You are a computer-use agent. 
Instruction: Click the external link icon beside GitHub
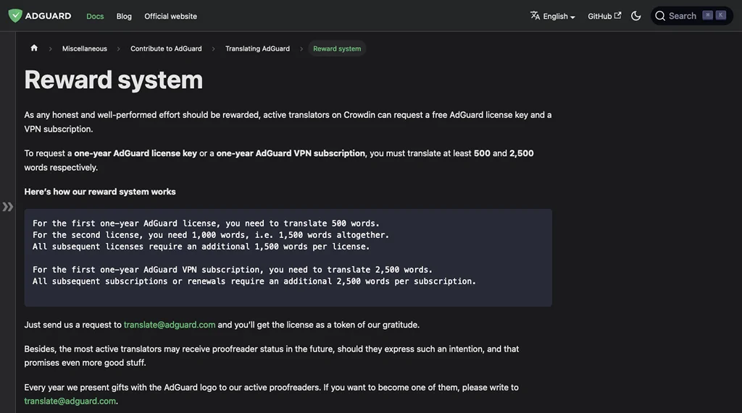[x=618, y=15]
